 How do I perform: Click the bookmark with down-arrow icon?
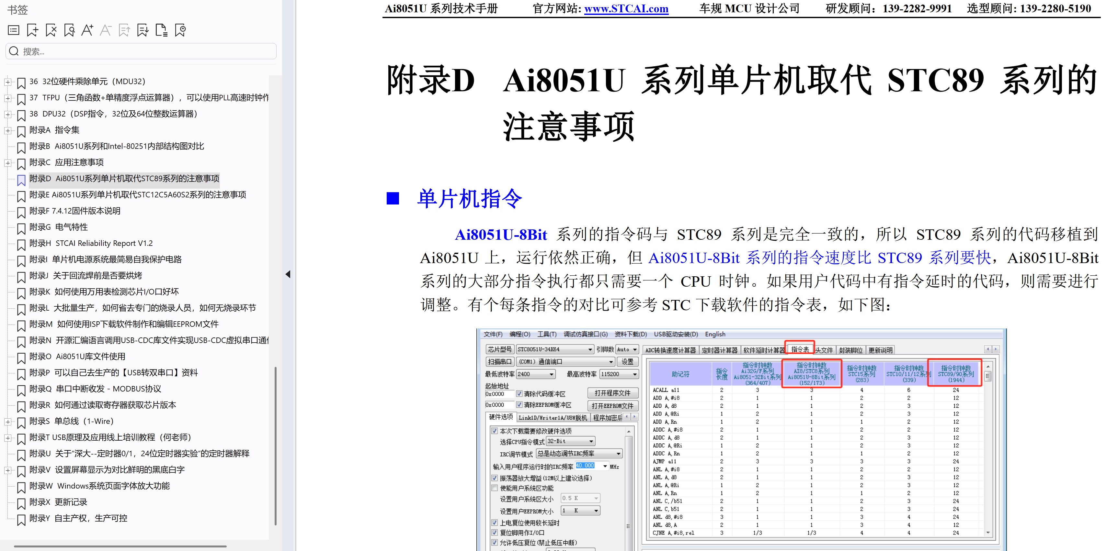pos(143,30)
